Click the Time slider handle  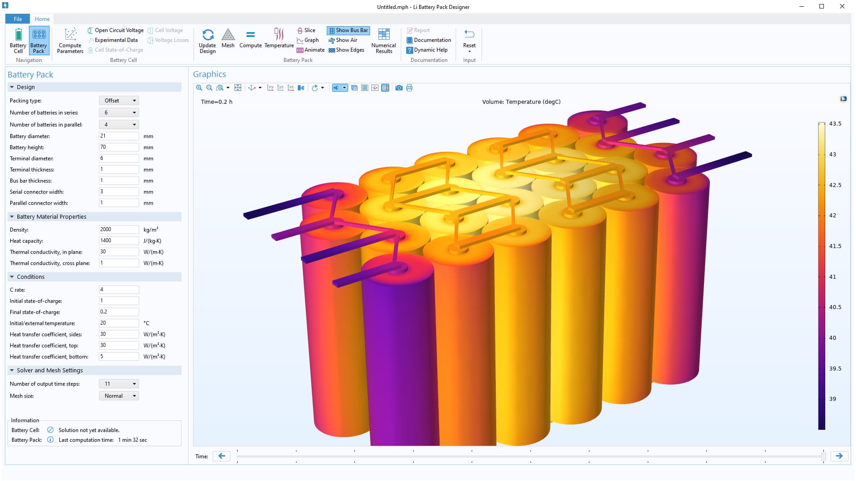click(823, 456)
